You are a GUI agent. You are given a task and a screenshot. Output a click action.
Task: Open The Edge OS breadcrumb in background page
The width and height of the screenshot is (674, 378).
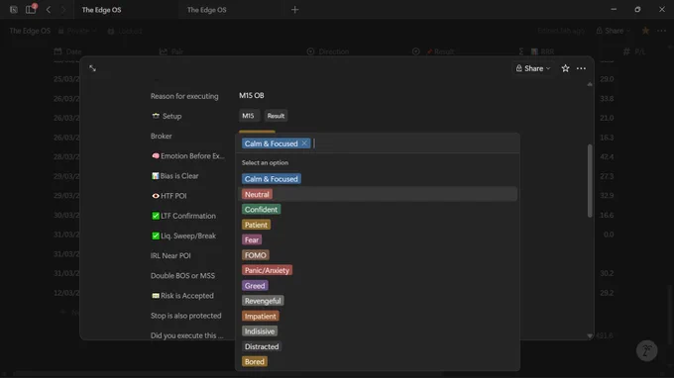click(x=30, y=31)
